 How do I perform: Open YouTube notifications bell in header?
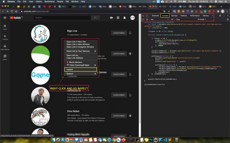coord(125,18)
